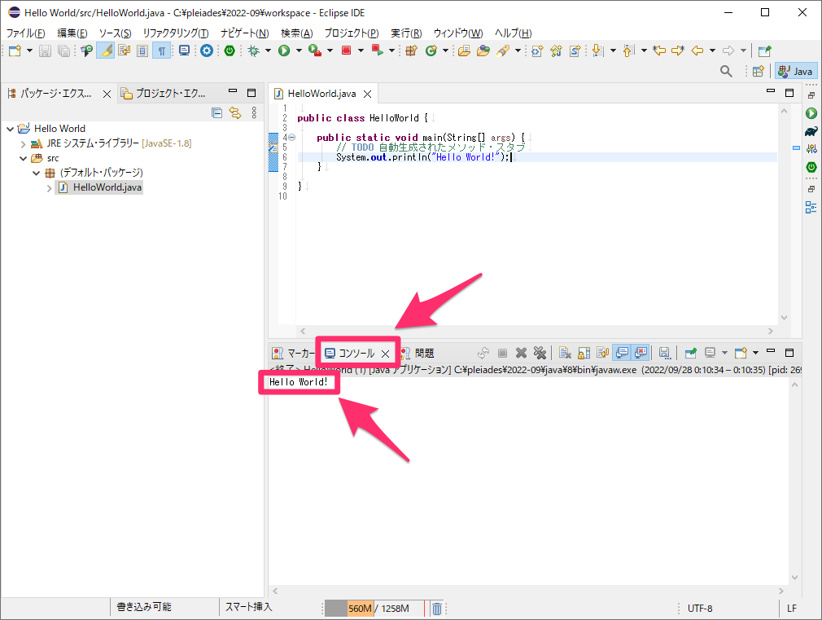
Task: Close the HelloWorld.java editor tab
Action: coord(368,94)
